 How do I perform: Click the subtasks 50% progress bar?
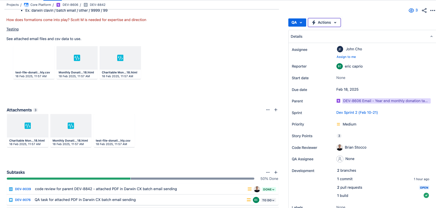coord(130,178)
